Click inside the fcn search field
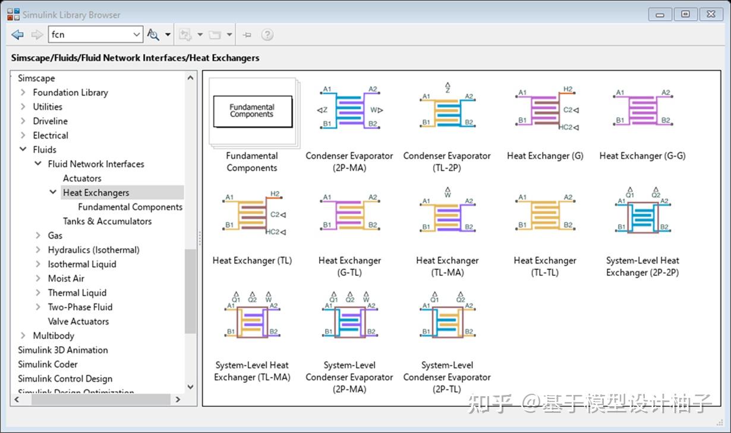Viewport: 731px width, 433px height. click(x=89, y=34)
